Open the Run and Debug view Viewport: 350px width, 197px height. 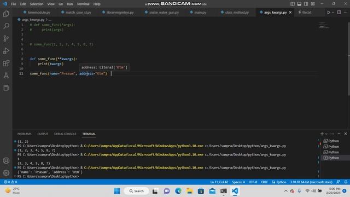(6, 51)
